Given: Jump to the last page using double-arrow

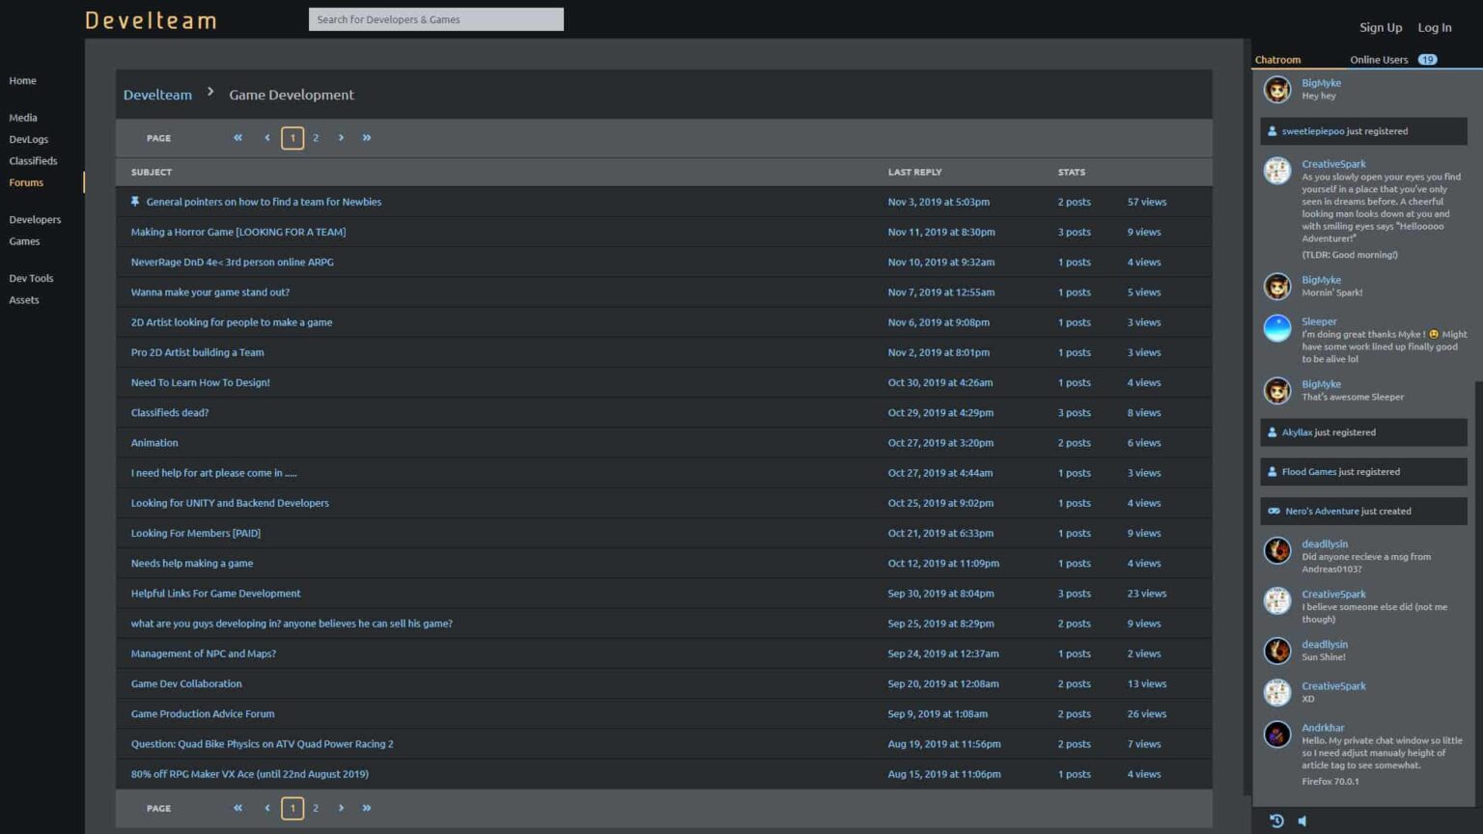Looking at the screenshot, I should click(x=367, y=137).
